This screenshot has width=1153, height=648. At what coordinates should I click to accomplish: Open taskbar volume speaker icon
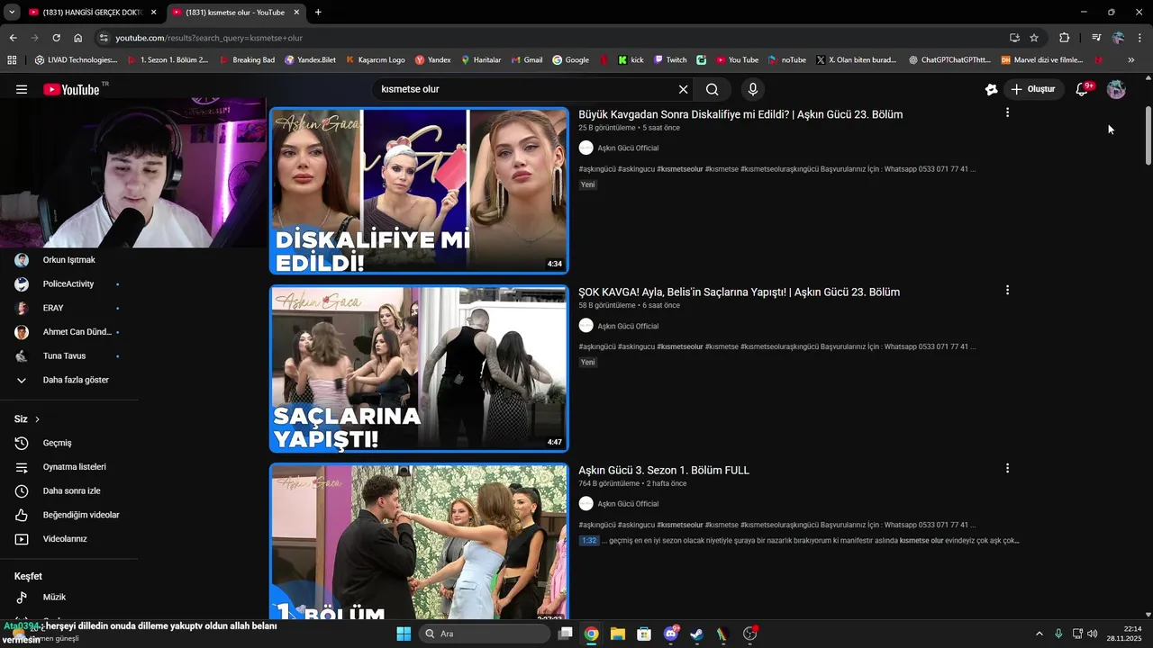pos(1093,634)
